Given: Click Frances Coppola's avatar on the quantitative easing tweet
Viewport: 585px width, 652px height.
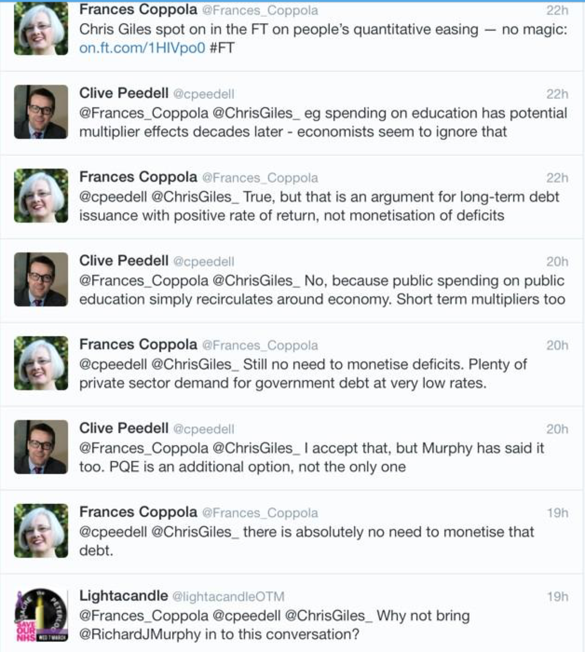Looking at the screenshot, I should coord(41,29).
